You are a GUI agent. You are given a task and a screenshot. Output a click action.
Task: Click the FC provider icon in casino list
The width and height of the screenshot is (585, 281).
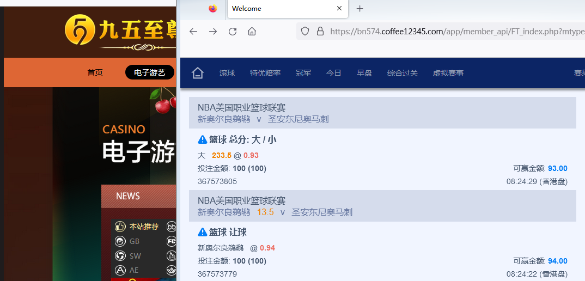(x=171, y=241)
